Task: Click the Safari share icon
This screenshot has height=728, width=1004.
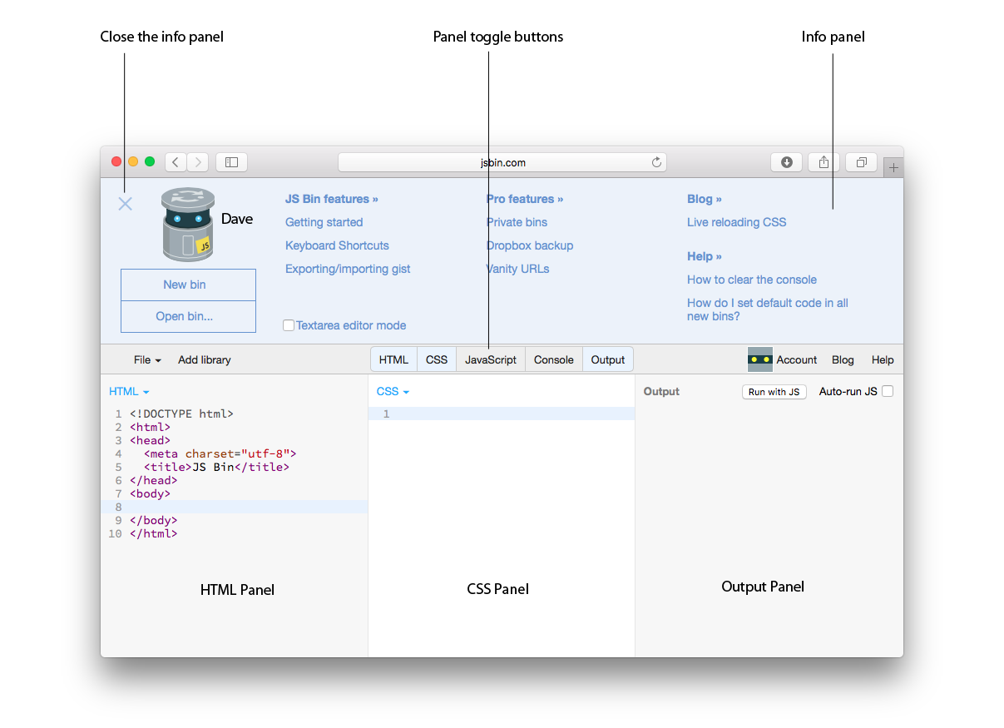Action: [823, 162]
